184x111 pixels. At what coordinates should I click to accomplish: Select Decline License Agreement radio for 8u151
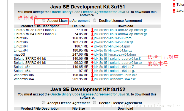(x=95, y=20)
